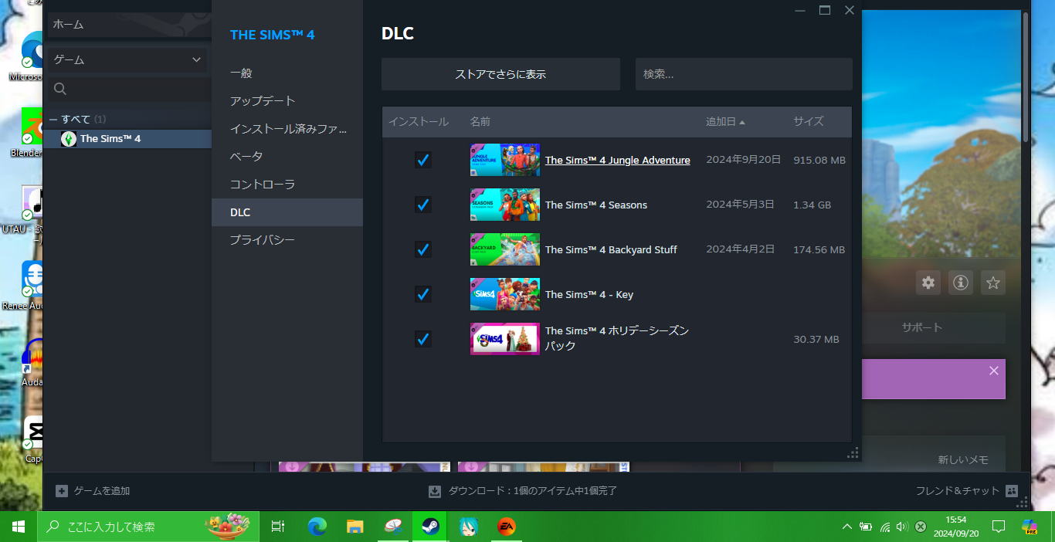The image size is (1055, 542).
Task: Collapse the すべて game category
Action: (53, 119)
